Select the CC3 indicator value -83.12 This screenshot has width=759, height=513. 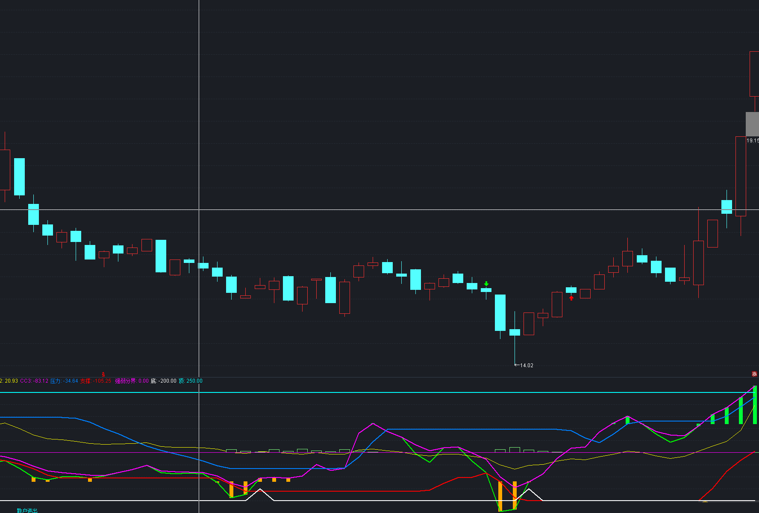[x=34, y=381]
